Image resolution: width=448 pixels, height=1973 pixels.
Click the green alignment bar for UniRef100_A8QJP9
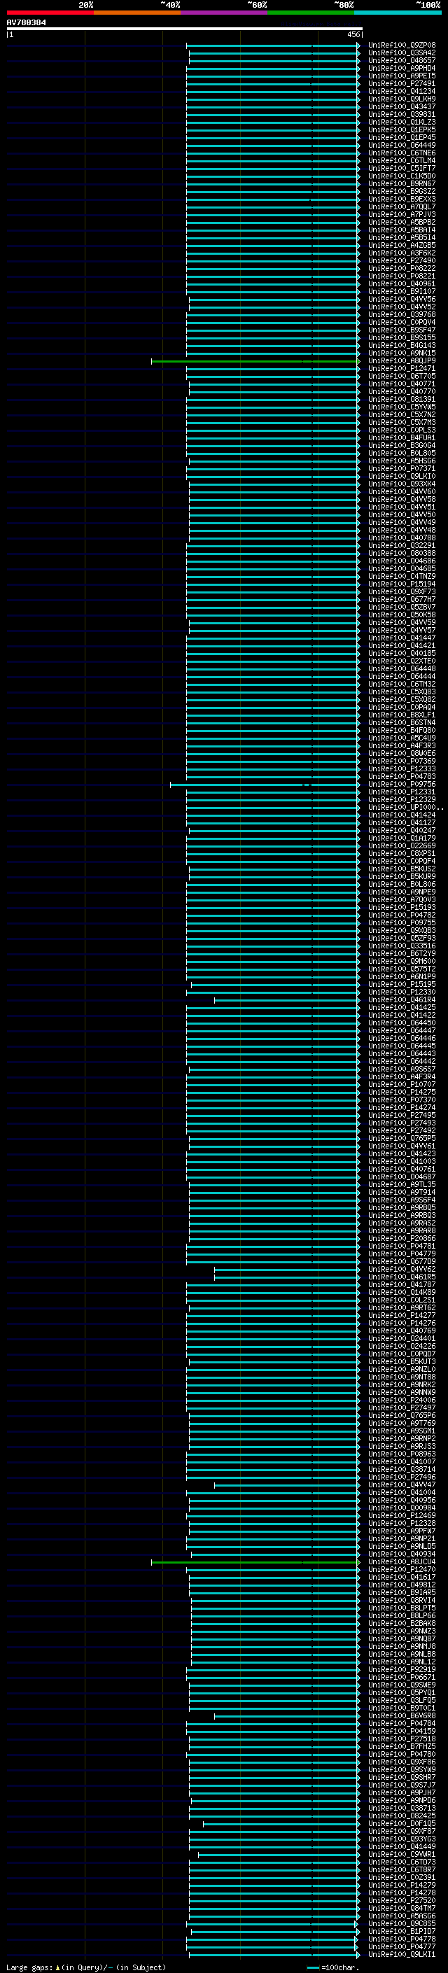[255, 360]
